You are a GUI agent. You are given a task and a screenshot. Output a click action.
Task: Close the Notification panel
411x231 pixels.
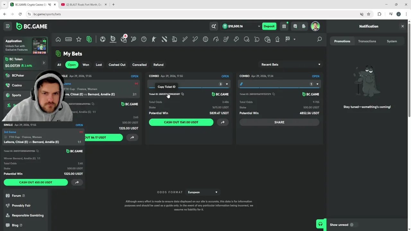click(403, 26)
